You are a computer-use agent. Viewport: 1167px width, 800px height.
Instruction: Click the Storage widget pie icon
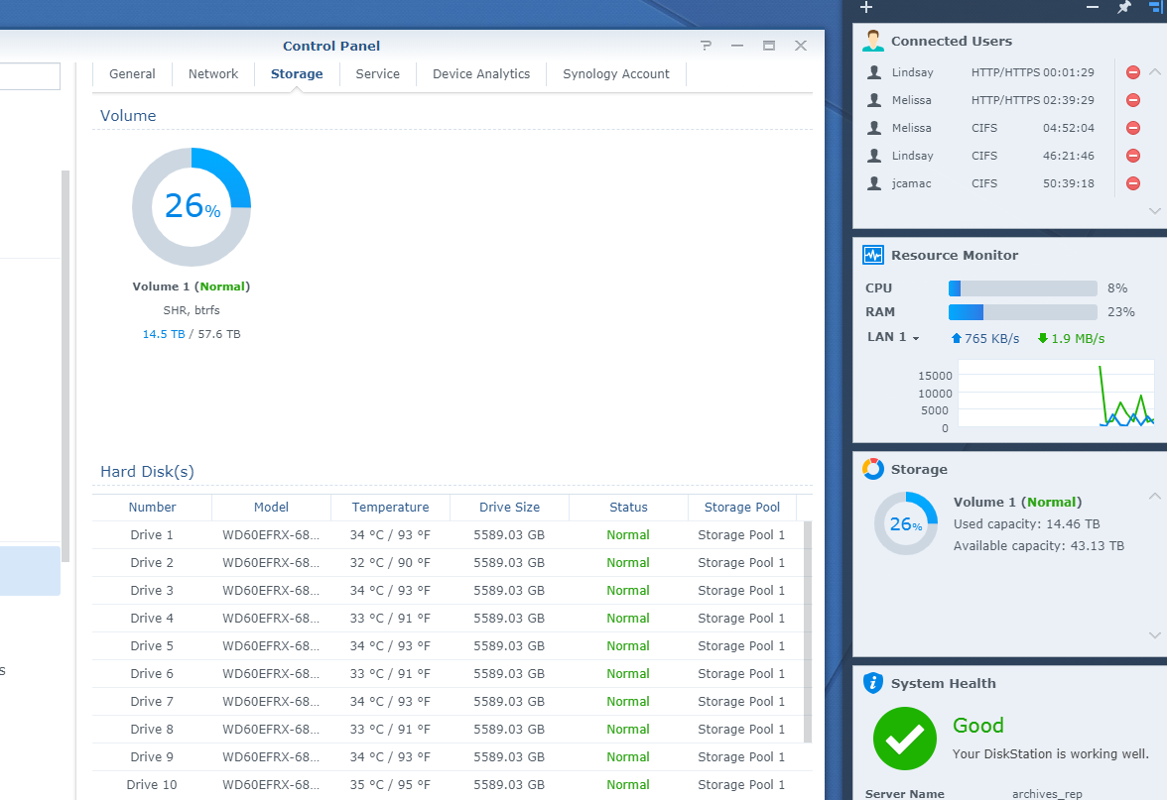(872, 469)
